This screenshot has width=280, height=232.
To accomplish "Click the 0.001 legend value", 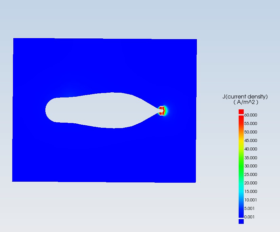I will 249,217.
